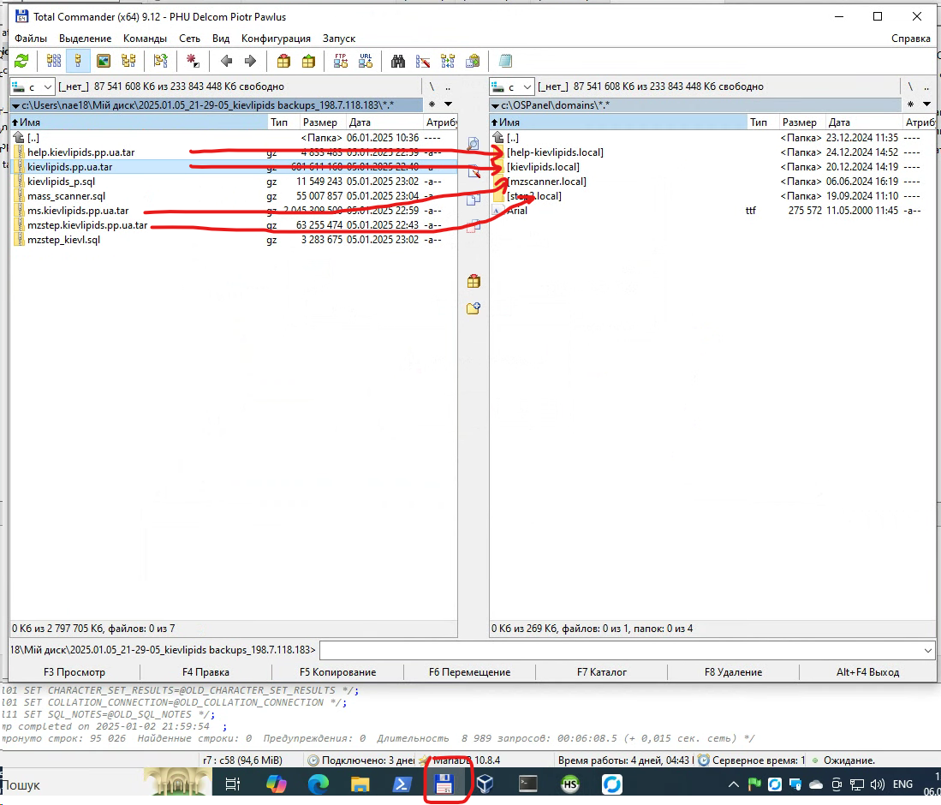Click the new folder icon between panels

(473, 308)
